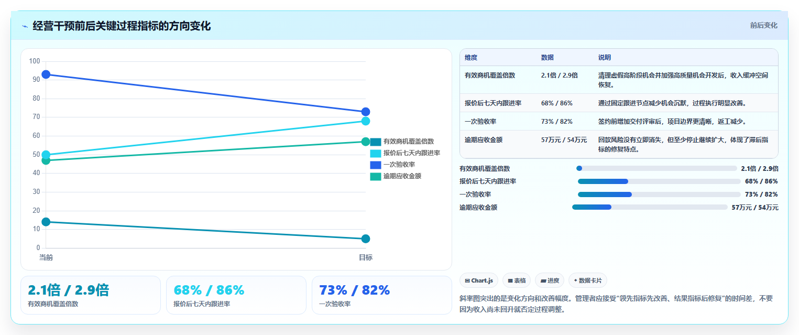Image resolution: width=799 pixels, height=335 pixels.
Task: Click the icon in the 进度 chip
Action: 543,281
